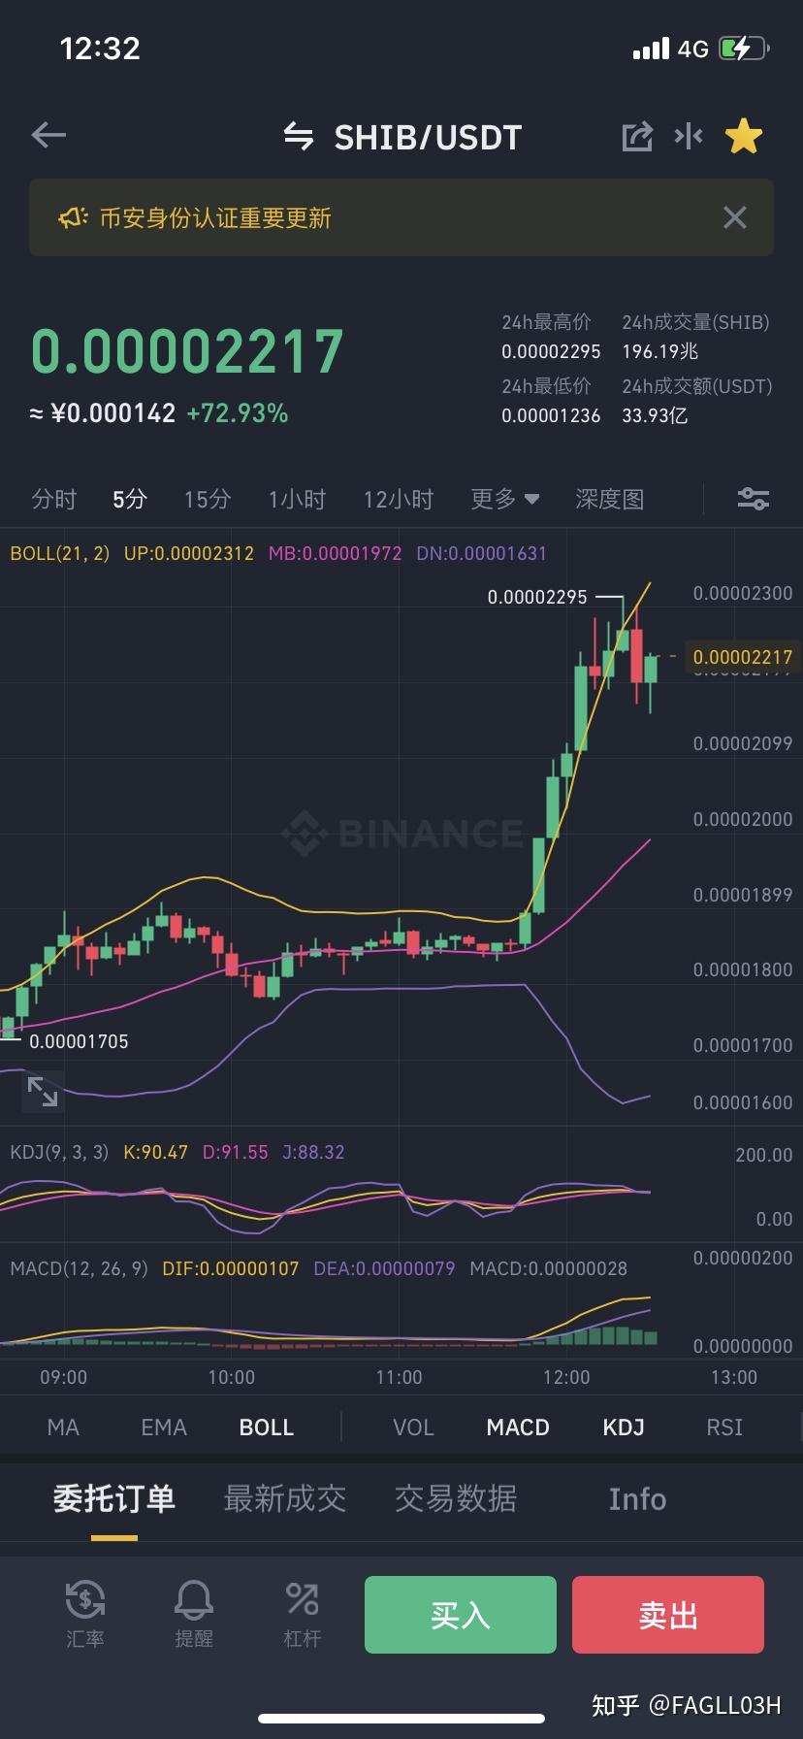Tap the red 卖出 sell button
The height and width of the screenshot is (1739, 803).
click(668, 1615)
